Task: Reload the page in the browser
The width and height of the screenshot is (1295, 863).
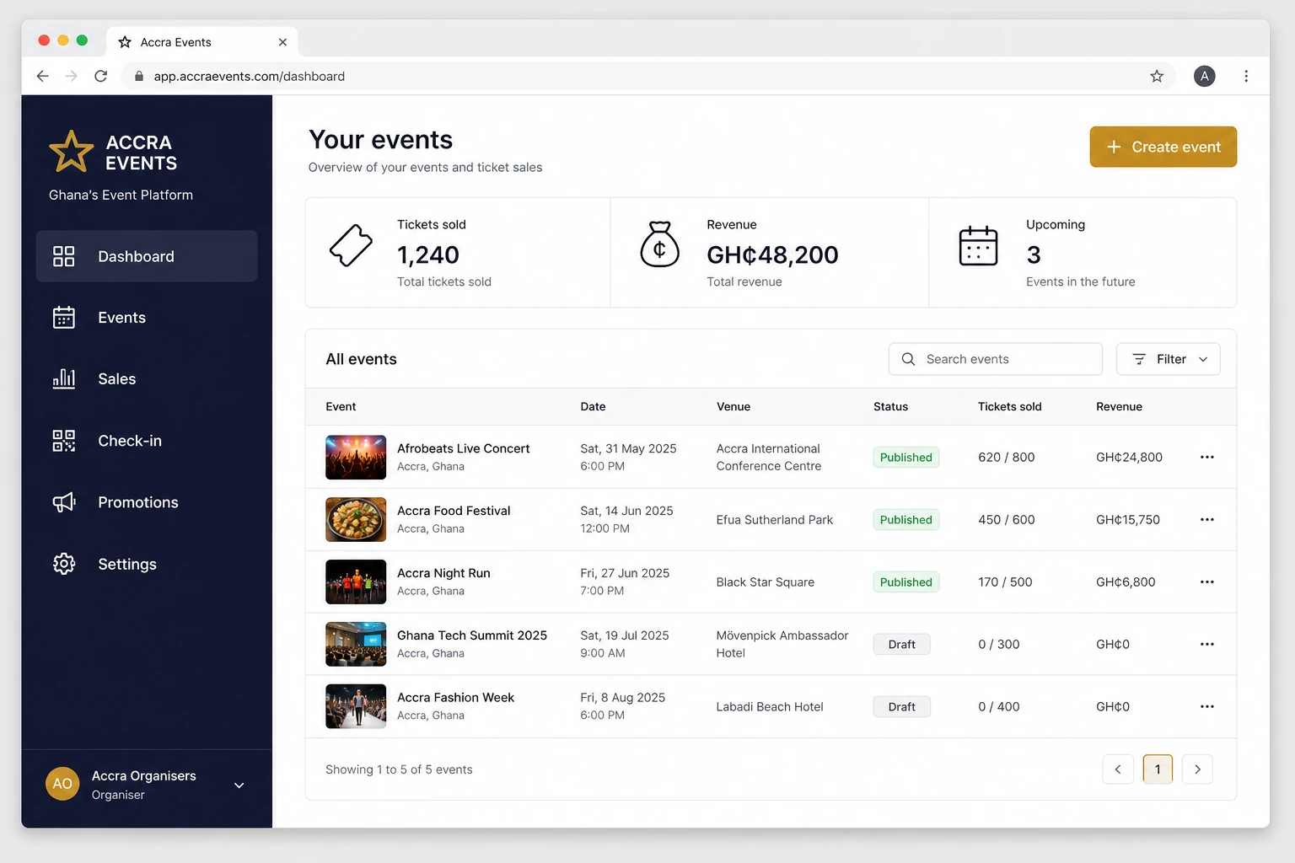Action: point(100,76)
